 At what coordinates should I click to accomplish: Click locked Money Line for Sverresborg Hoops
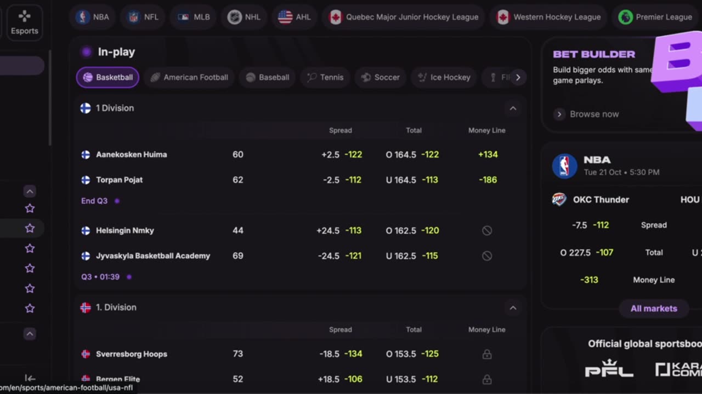486,354
